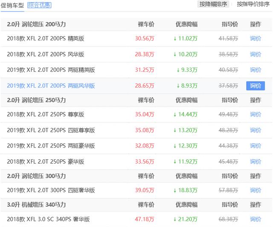
Task: Click the 41.58万 guide price
Action: click(x=228, y=38)
